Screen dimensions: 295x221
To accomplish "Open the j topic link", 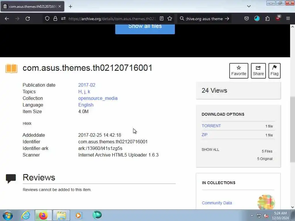I will pyautogui.click(x=85, y=92).
